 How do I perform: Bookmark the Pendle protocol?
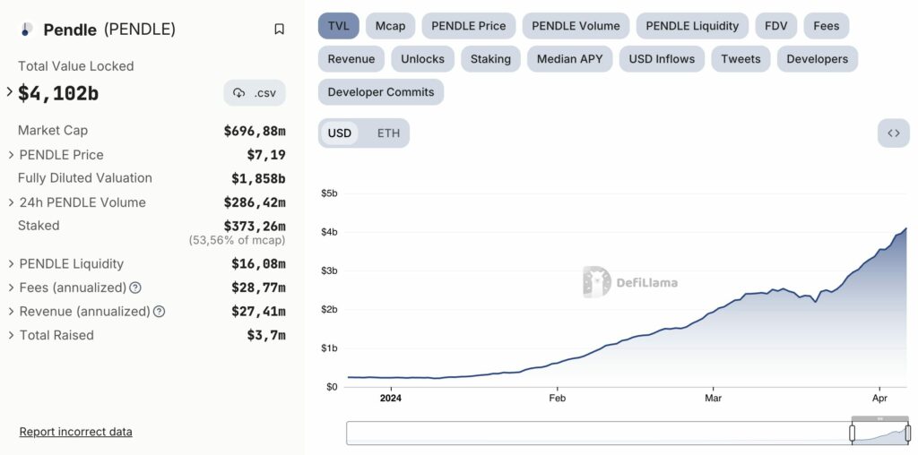[280, 30]
